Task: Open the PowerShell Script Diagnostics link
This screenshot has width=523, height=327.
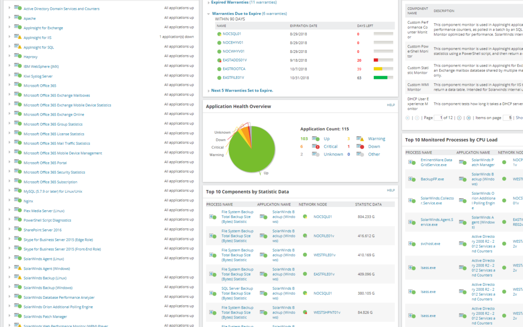Action: tap(47, 220)
